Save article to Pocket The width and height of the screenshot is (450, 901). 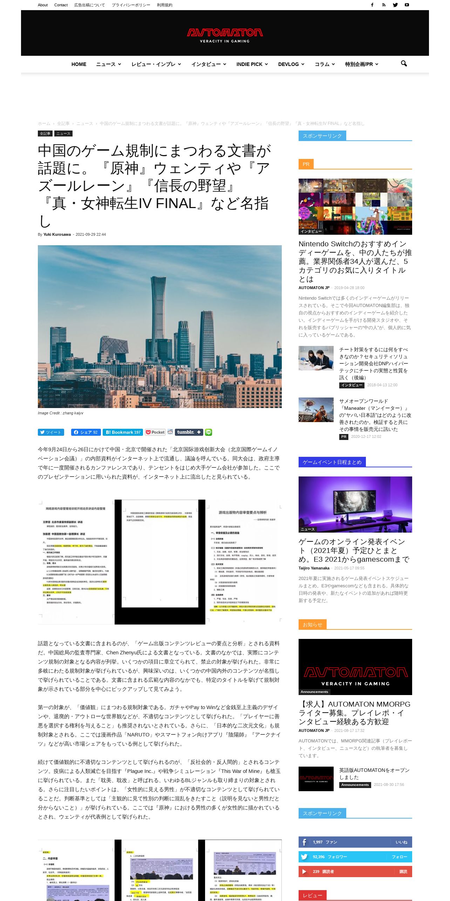click(155, 432)
